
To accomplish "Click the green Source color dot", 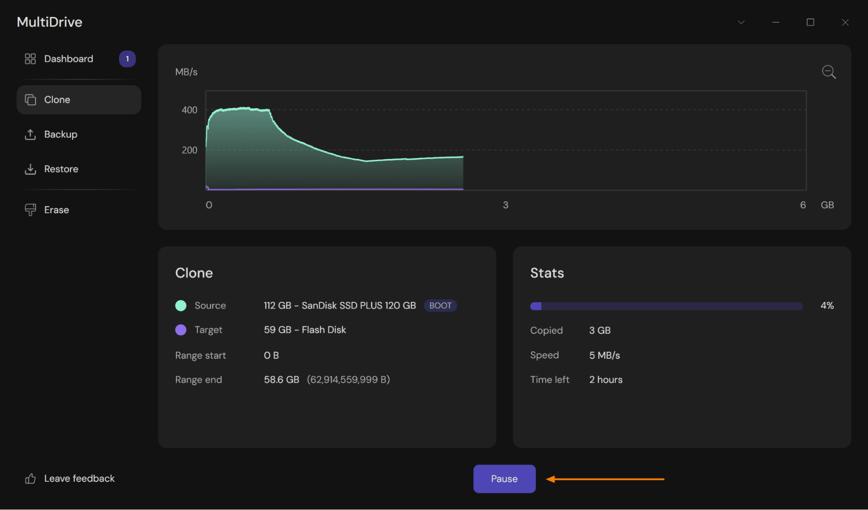I will [x=181, y=305].
